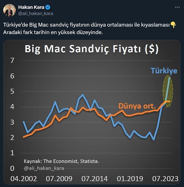Click the Hakan Kara display name

pyautogui.click(x=31, y=7)
